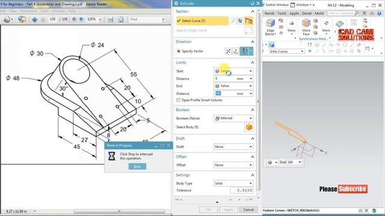The width and height of the screenshot is (385, 216).
Task: Click the highlighted stop-at-intersection icon in Section
Action: coord(248,21)
